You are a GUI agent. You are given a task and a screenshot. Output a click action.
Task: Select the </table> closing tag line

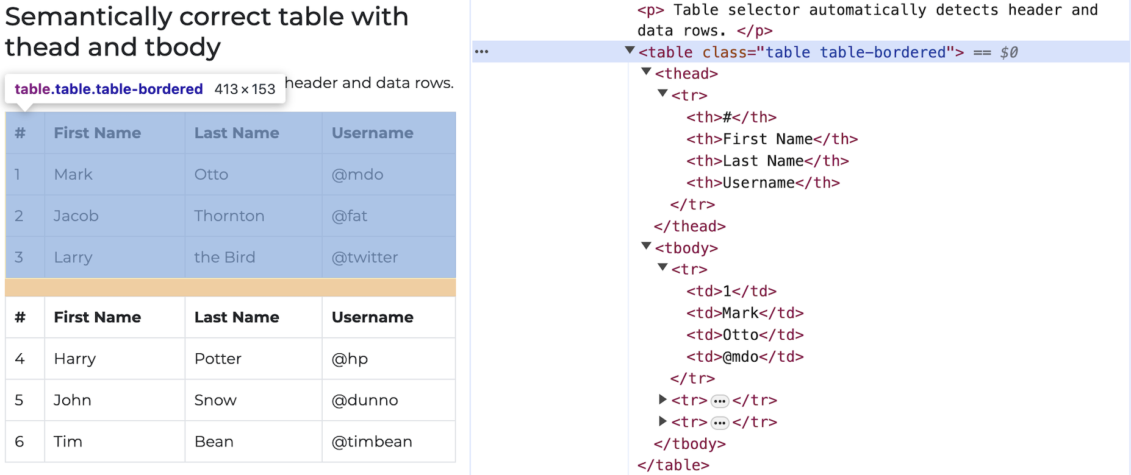click(673, 465)
